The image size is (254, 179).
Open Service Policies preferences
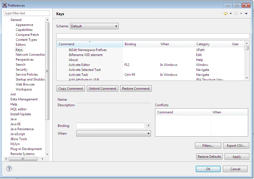27,74
